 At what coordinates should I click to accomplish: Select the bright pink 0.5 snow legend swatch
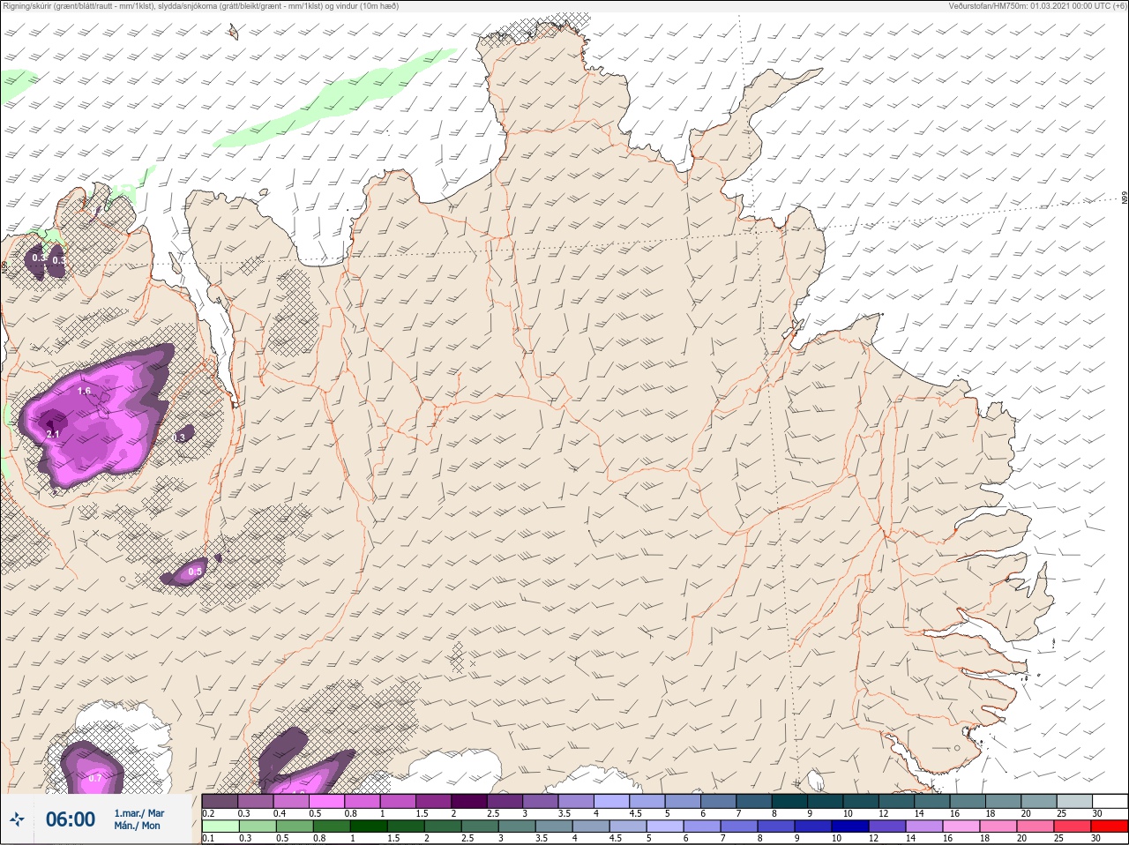[x=327, y=801]
